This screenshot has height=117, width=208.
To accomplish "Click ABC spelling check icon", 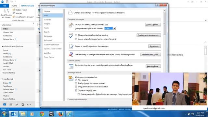I will 71,35.
